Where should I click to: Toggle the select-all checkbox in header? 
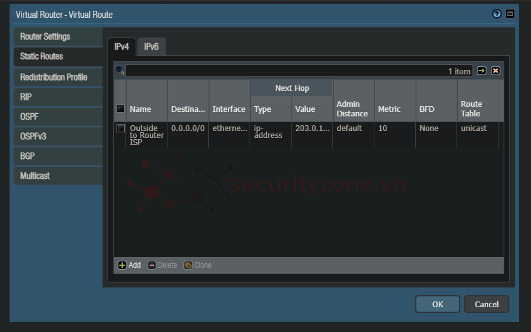coord(120,109)
